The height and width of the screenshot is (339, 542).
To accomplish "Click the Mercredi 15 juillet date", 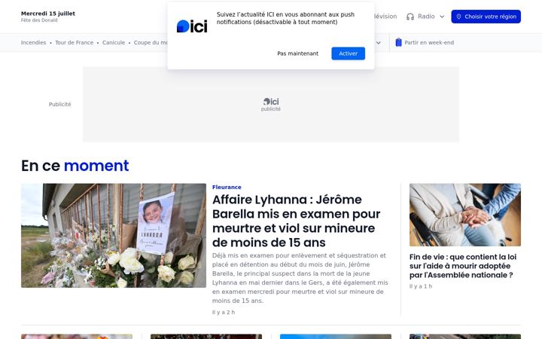I will coord(48,14).
